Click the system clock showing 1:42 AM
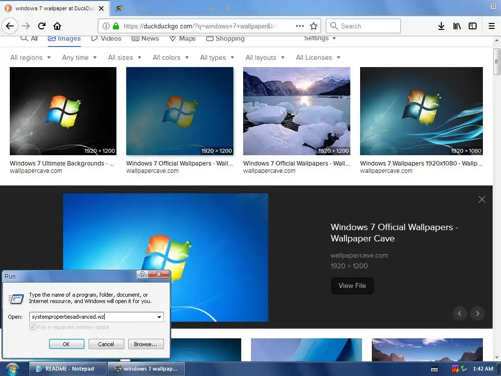The width and height of the screenshot is (501, 376). [483, 369]
